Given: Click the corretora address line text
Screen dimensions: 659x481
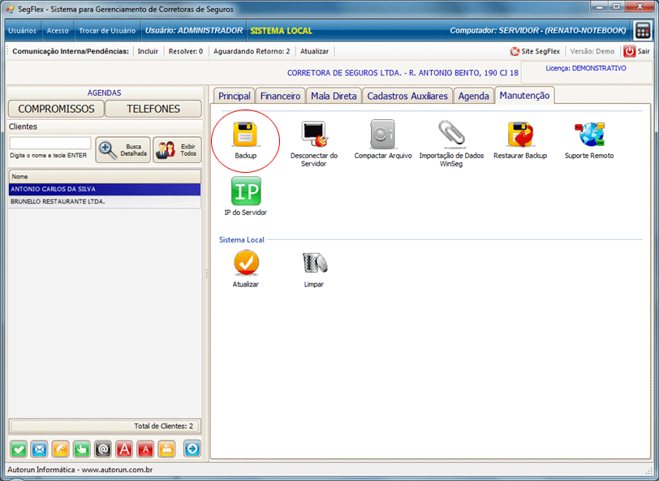Looking at the screenshot, I should coord(403,73).
